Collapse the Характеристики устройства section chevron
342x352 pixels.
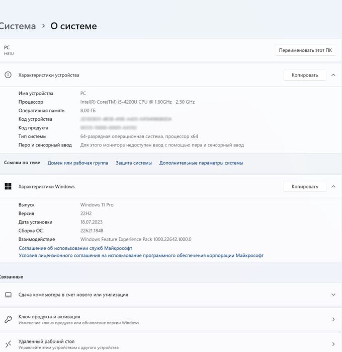click(x=333, y=75)
